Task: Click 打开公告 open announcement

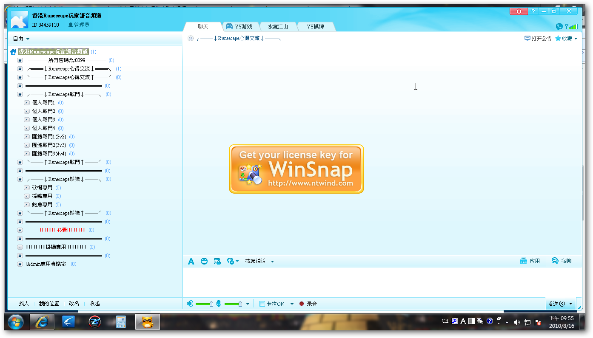Action: pos(538,39)
